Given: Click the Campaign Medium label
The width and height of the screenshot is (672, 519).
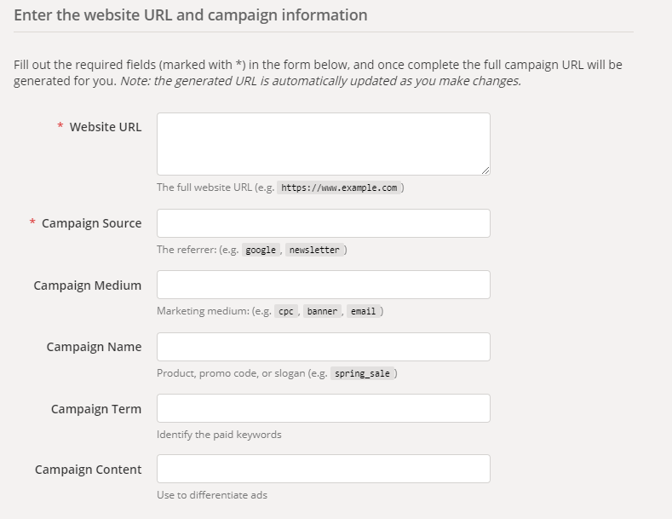Looking at the screenshot, I should tap(88, 285).
